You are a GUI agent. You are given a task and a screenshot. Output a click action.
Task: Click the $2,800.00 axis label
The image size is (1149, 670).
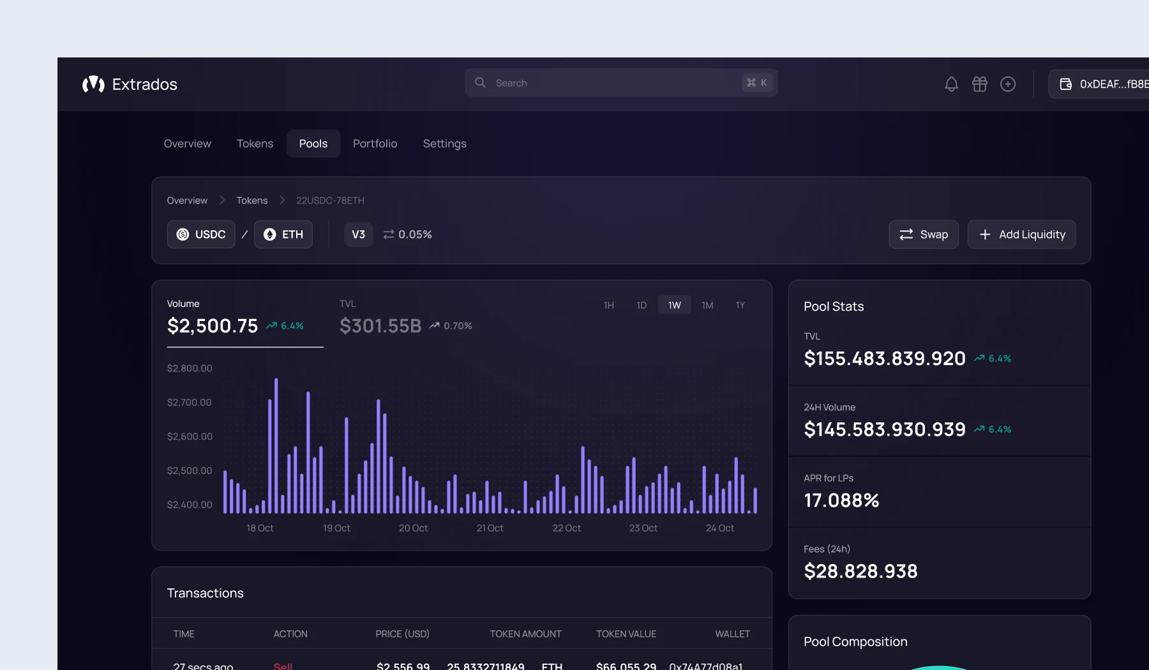tap(190, 368)
